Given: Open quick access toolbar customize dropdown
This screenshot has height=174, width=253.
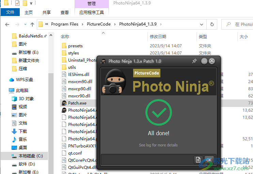Looking at the screenshot, I should (x=31, y=3).
